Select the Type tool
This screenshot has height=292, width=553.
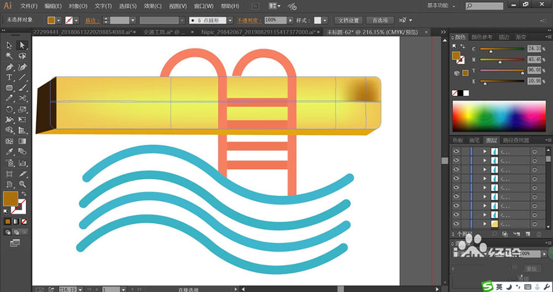(10, 78)
